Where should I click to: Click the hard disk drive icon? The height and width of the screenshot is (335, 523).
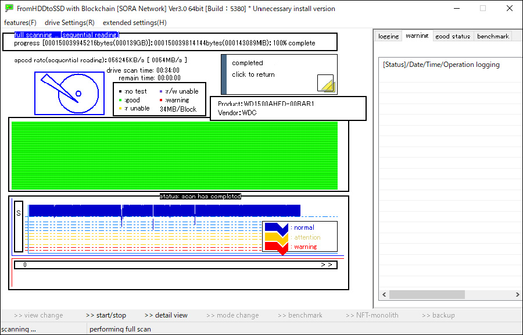coord(69,93)
